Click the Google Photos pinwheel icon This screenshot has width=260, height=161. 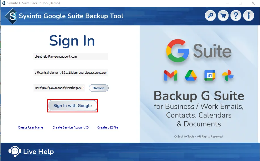228,75
